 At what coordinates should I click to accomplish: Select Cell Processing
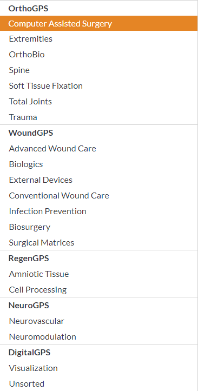tap(99, 290)
